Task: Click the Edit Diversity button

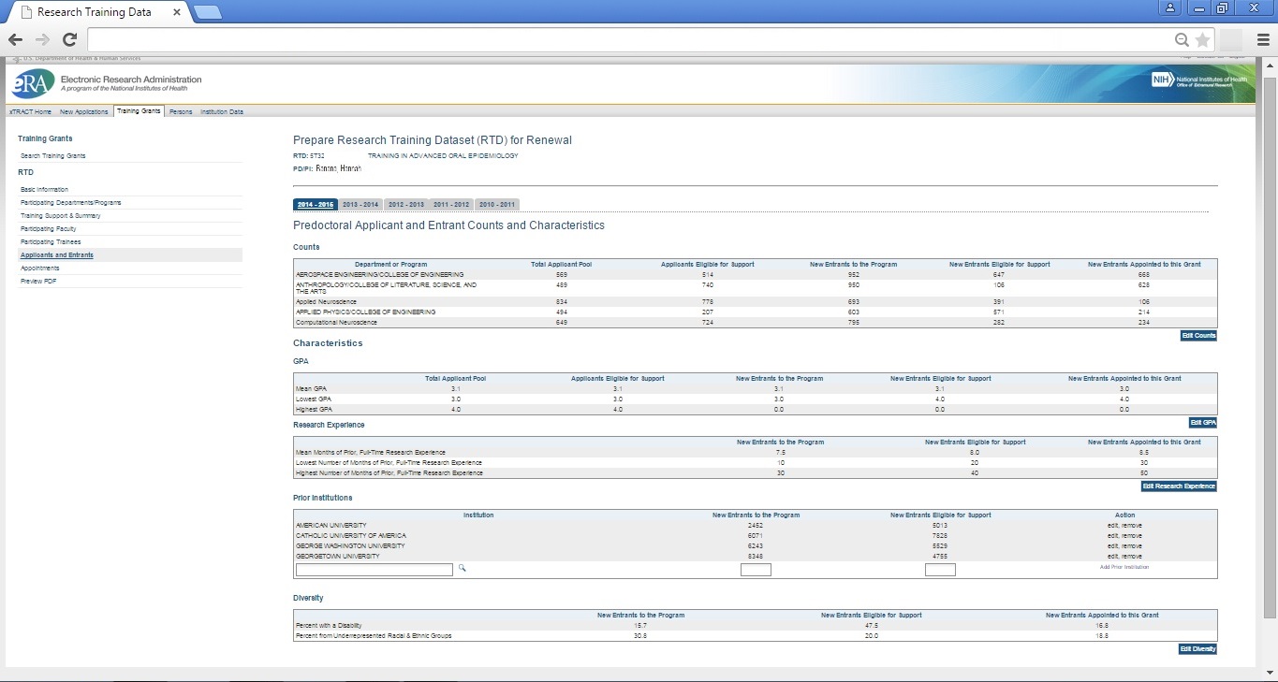Action: tap(1197, 649)
